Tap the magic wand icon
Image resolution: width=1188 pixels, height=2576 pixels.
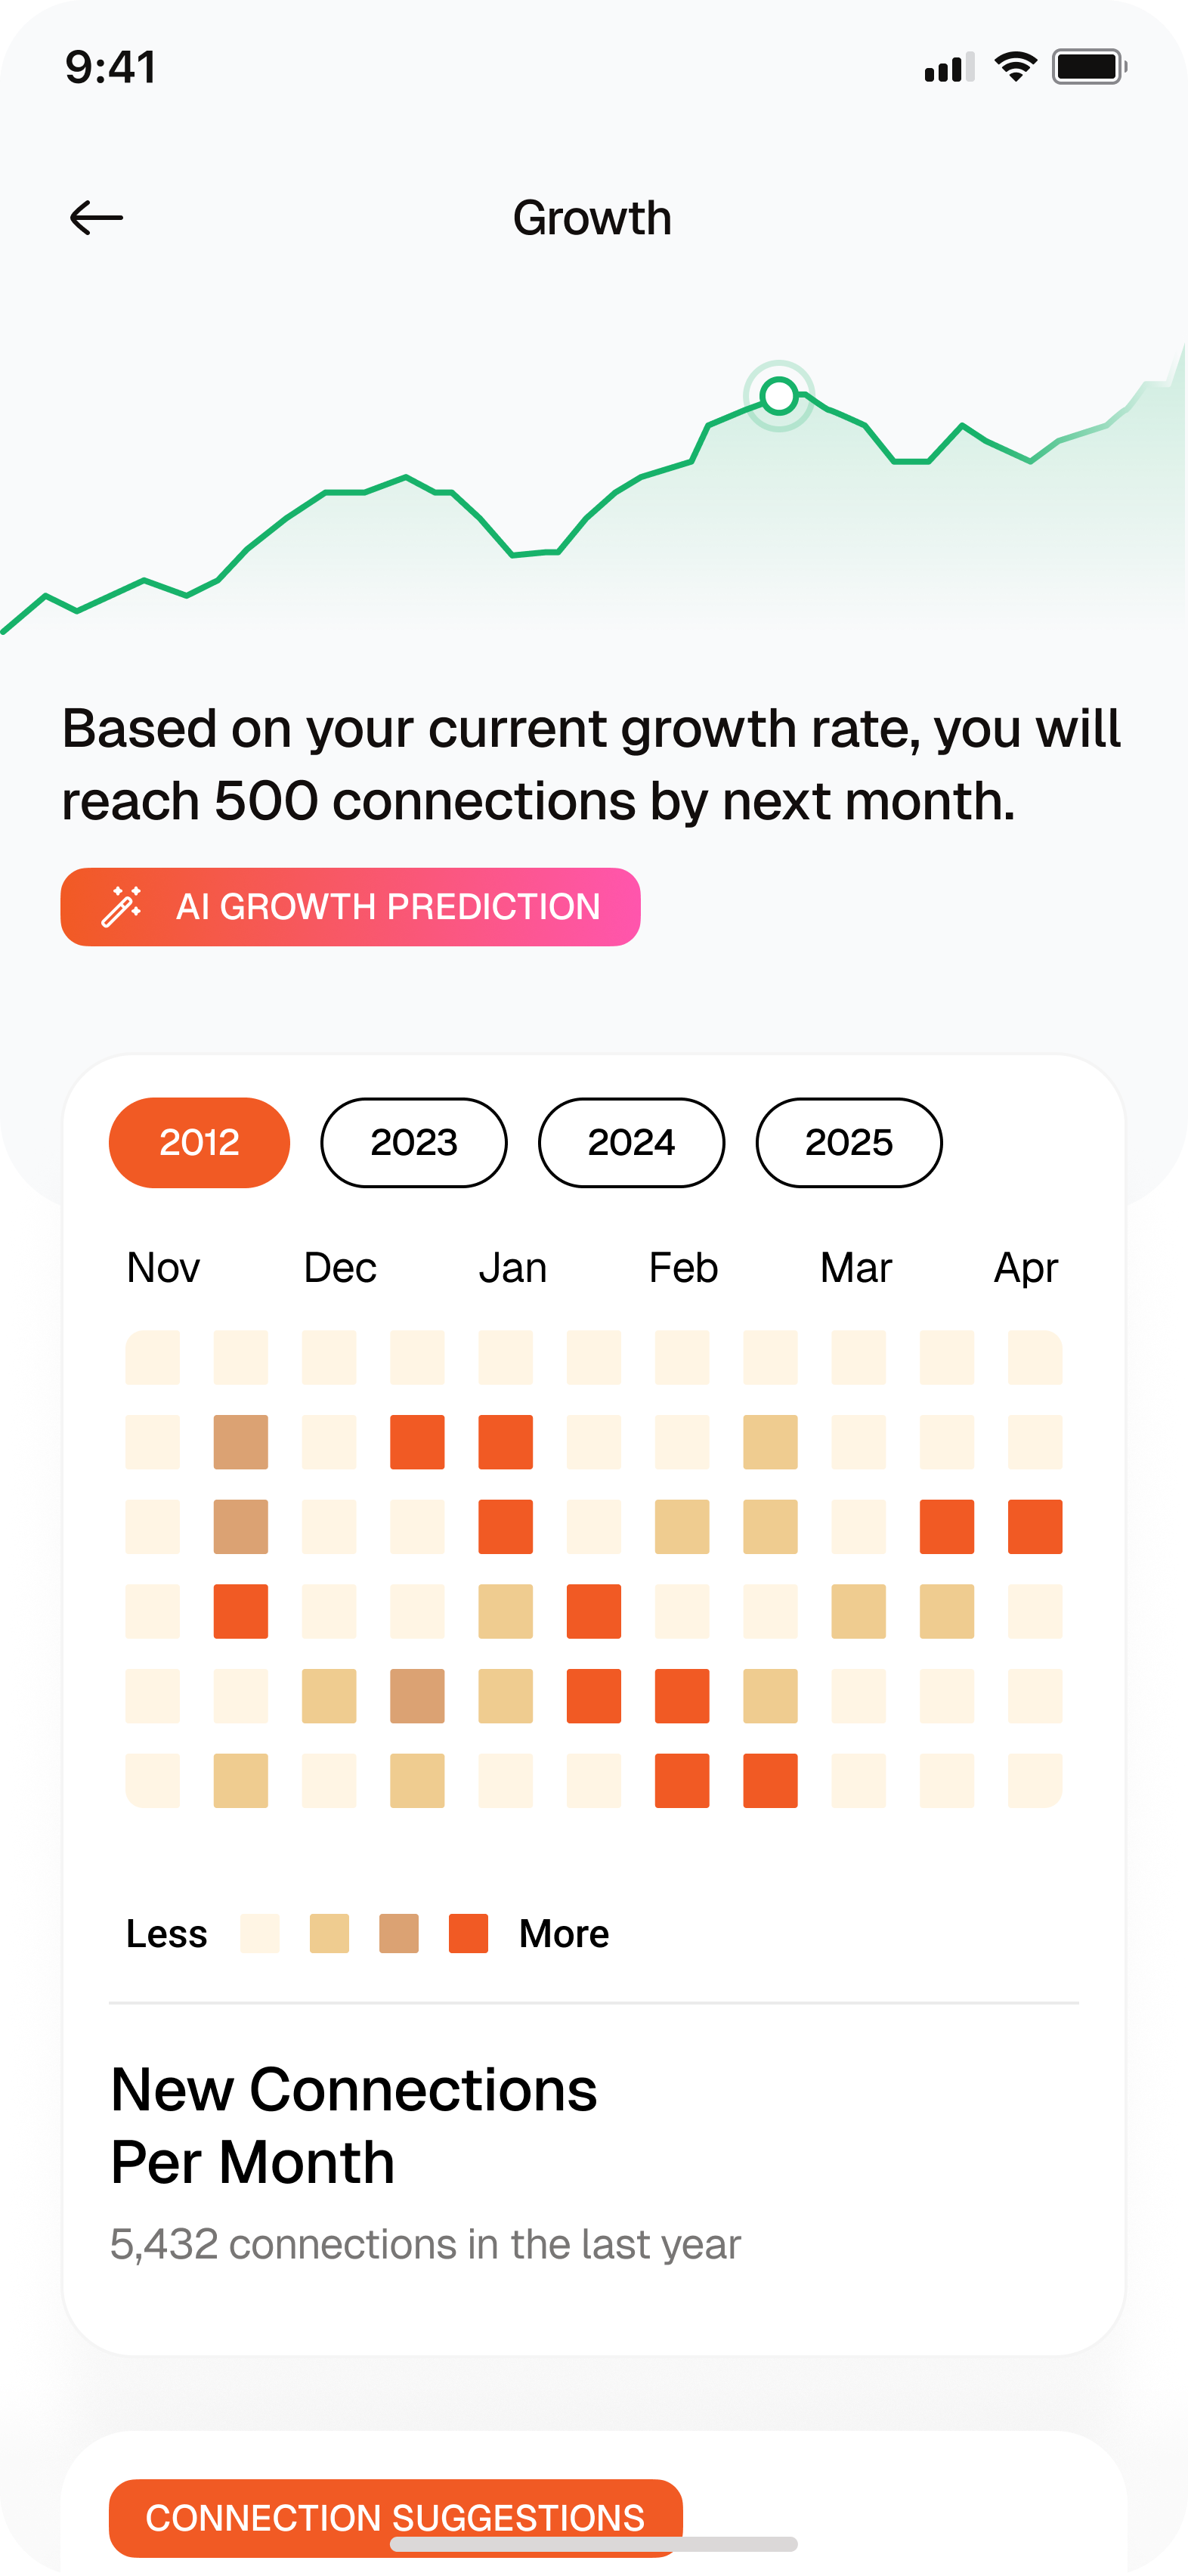[122, 907]
